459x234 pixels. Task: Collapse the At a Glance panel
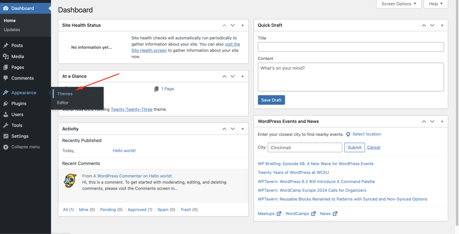[x=242, y=76]
